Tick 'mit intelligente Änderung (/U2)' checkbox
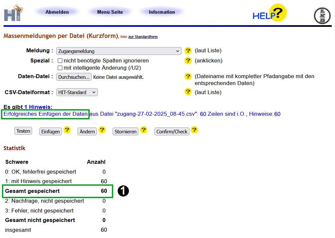The height and width of the screenshot is (238, 335). (x=60, y=68)
